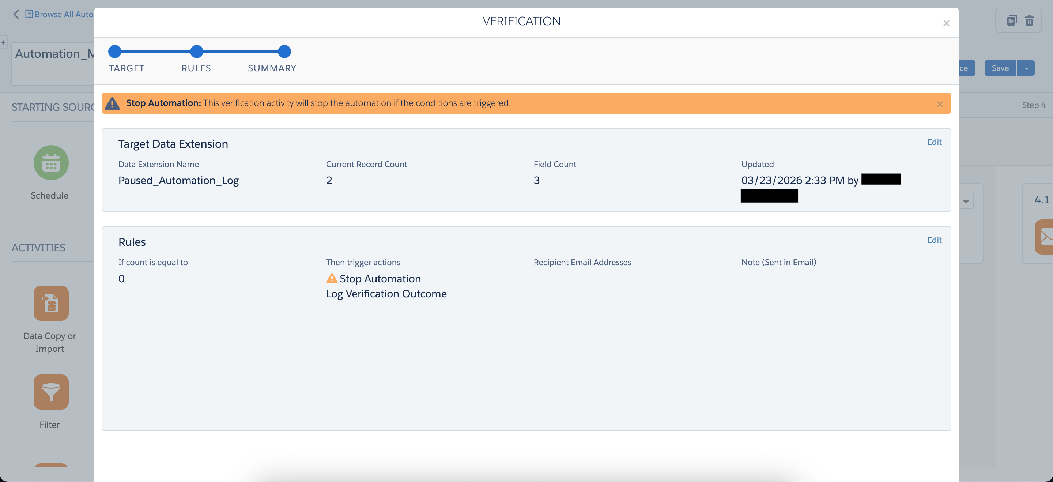Click the delete trash icon

[x=1029, y=20]
